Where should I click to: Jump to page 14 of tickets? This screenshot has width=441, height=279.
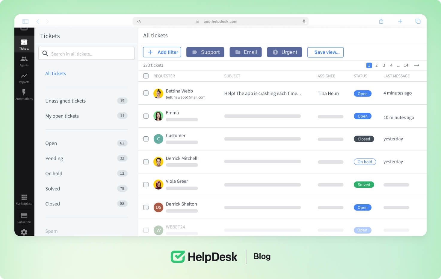point(406,65)
